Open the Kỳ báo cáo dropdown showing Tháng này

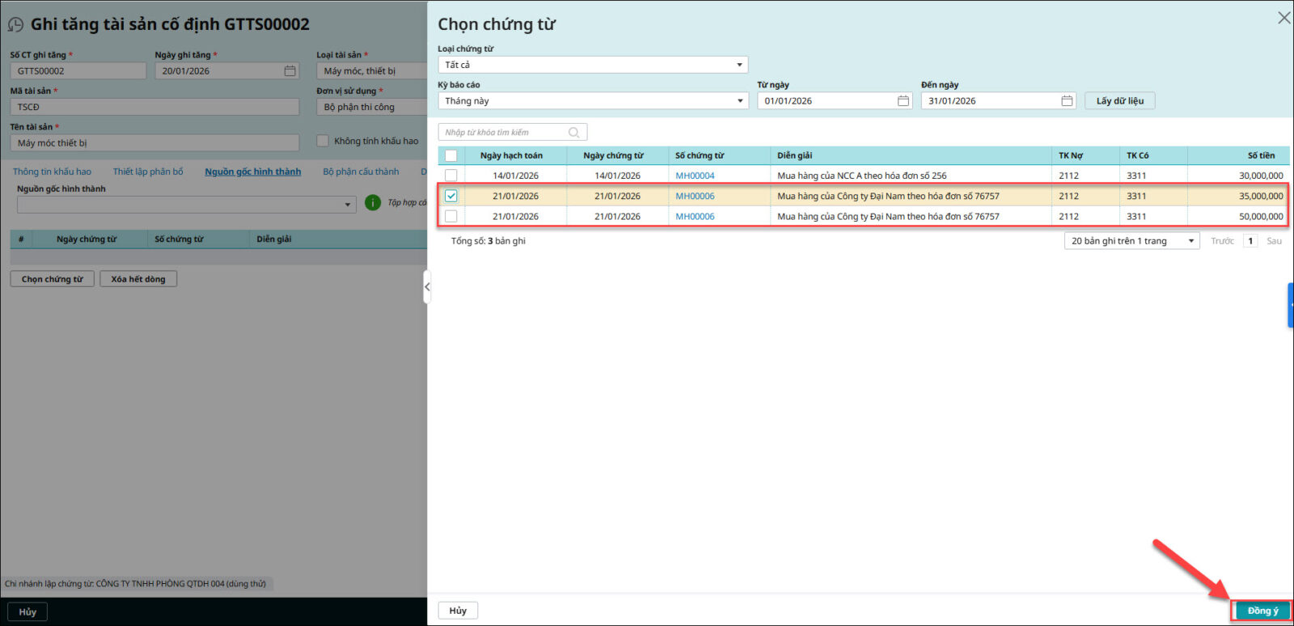(x=593, y=101)
